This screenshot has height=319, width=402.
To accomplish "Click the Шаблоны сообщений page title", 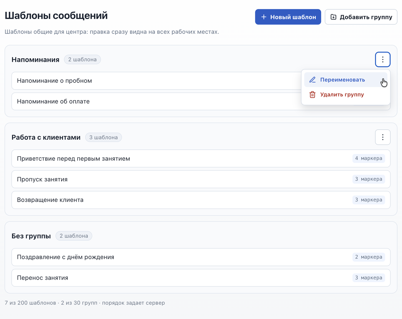I will tap(56, 16).
